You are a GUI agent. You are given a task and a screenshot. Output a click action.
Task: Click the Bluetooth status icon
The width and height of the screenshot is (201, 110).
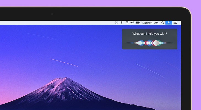pyautogui.click(x=121, y=23)
